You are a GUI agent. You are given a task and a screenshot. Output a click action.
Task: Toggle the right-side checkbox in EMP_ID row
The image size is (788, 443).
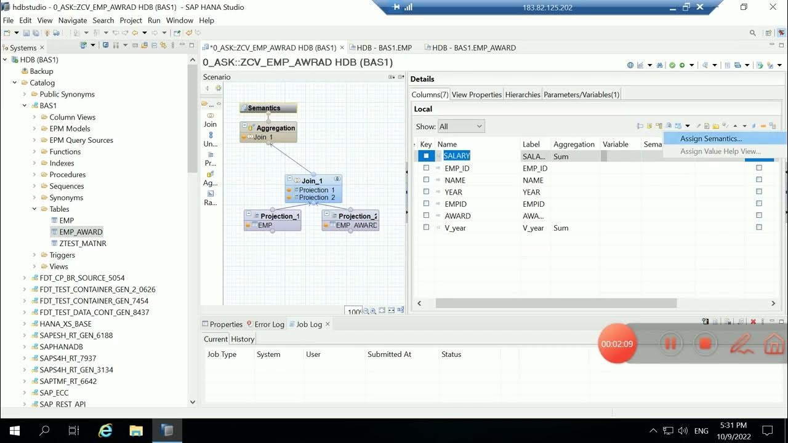click(759, 167)
